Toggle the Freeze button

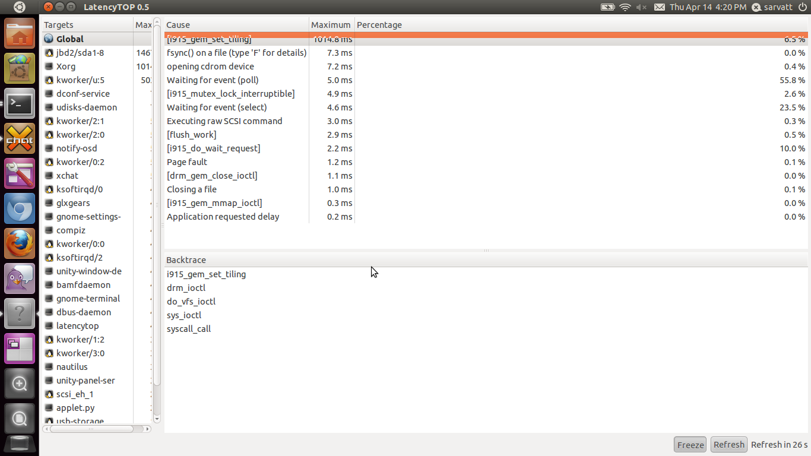690,445
